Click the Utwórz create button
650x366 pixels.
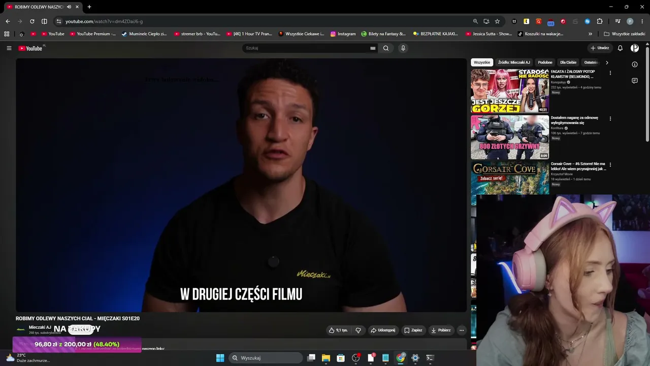point(600,48)
